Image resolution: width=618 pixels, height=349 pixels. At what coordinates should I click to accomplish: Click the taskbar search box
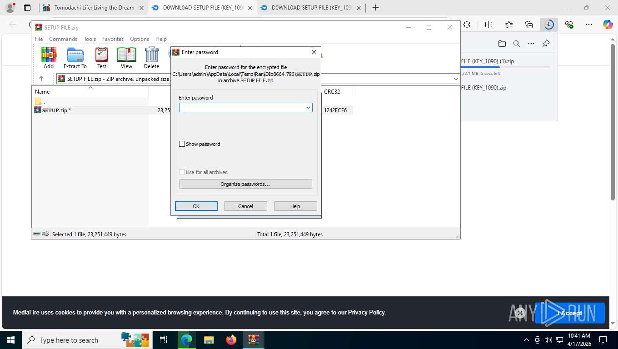point(87,340)
